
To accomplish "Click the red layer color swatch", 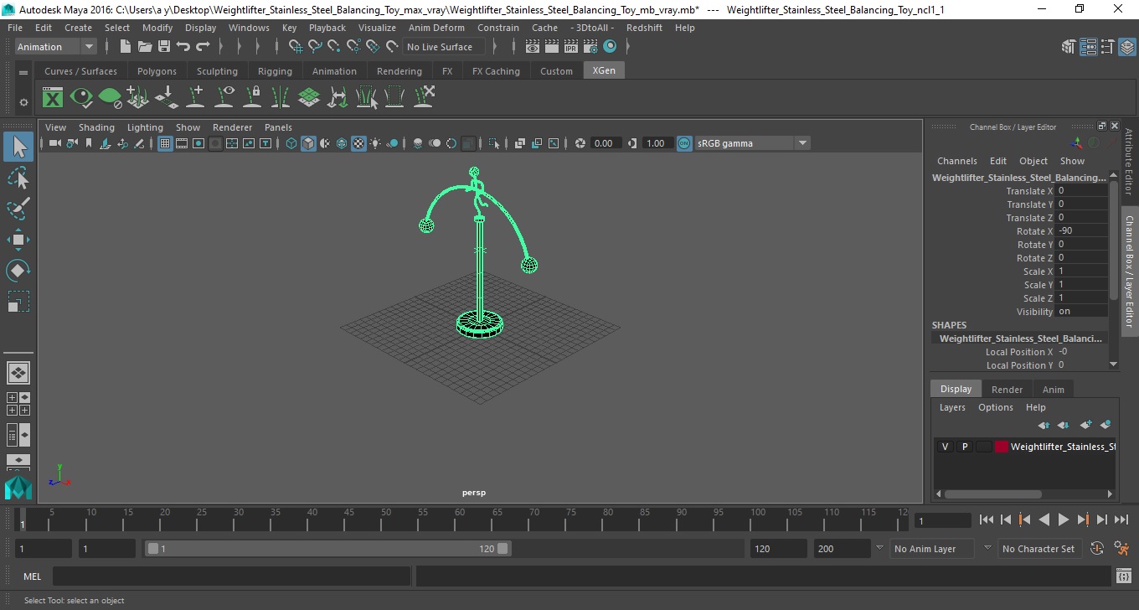I will click(x=1002, y=447).
